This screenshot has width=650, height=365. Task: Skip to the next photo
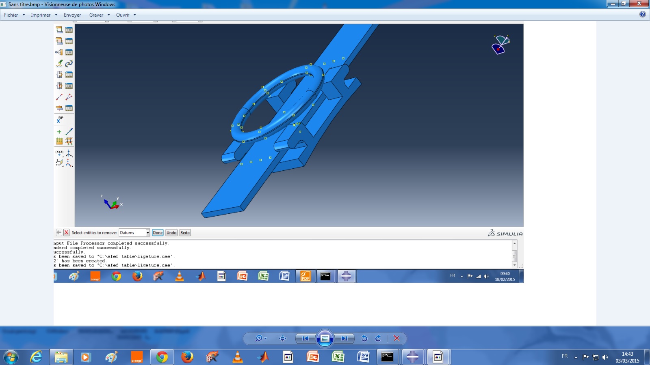pos(344,338)
